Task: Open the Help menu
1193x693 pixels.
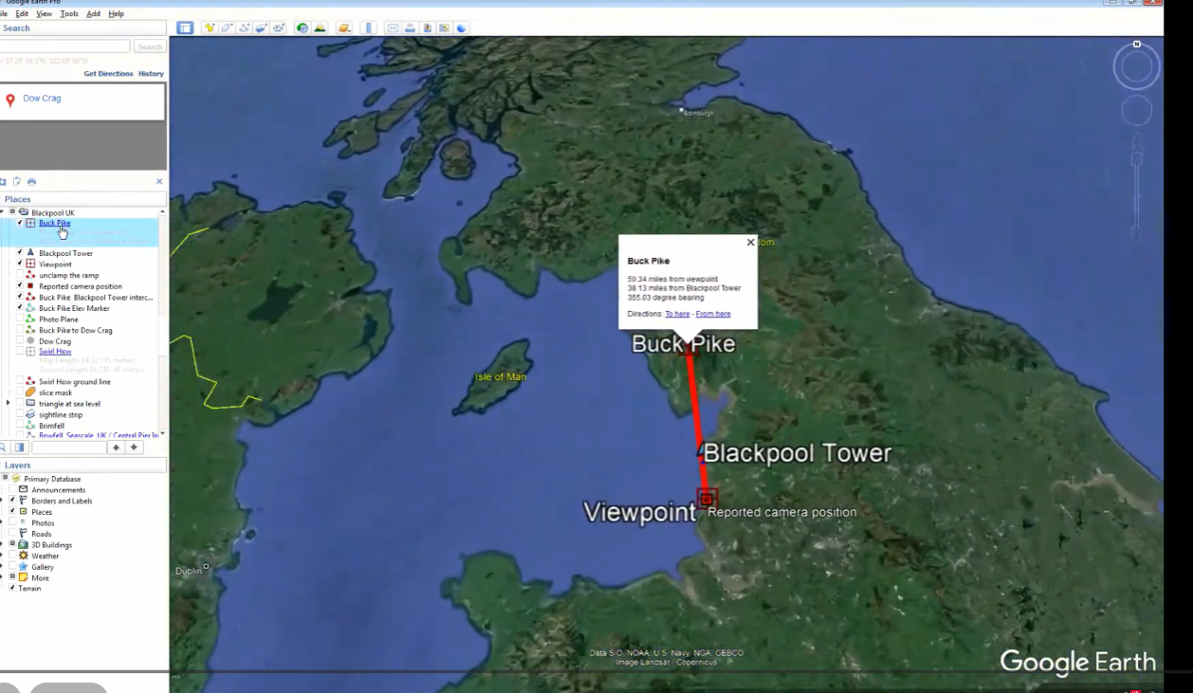Action: tap(116, 14)
